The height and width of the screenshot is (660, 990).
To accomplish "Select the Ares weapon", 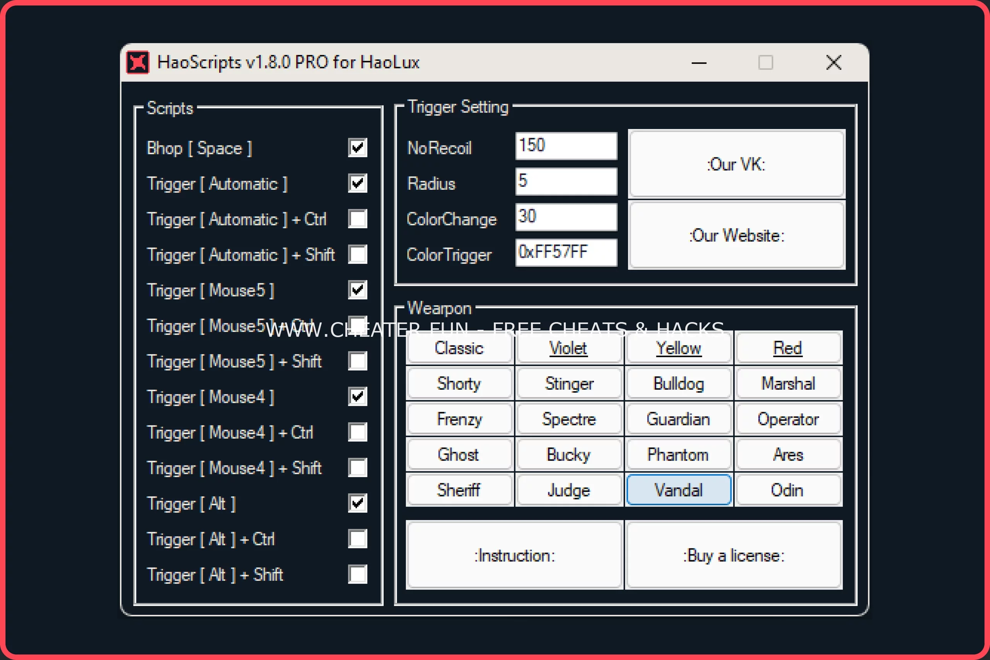I will pos(789,454).
